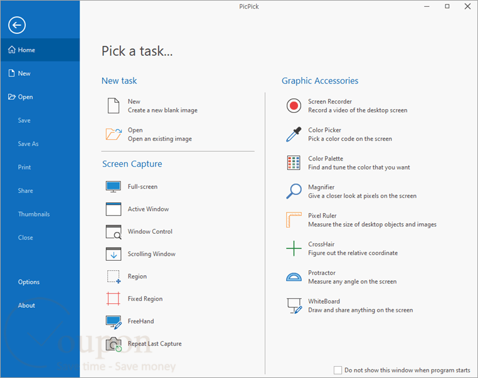Click the Color Picker eyedropper icon
This screenshot has height=378, width=478.
point(294,134)
